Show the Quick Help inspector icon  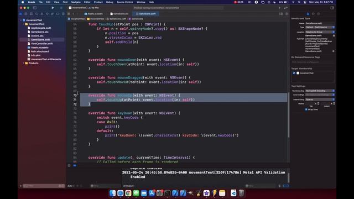[319, 14]
